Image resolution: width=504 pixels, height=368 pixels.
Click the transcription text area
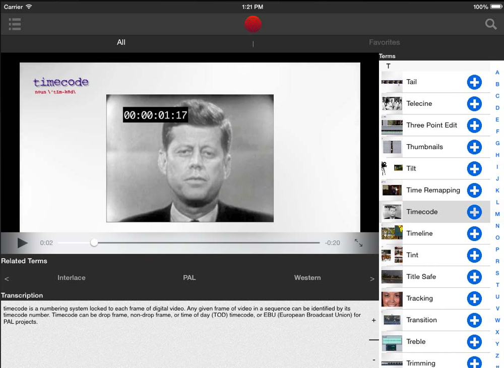pos(190,334)
